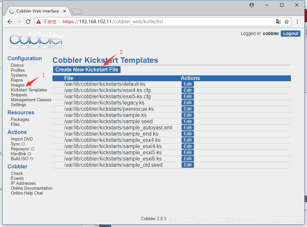The height and width of the screenshot is (227, 307).
Task: Open the translate page icon
Action: [278, 22]
